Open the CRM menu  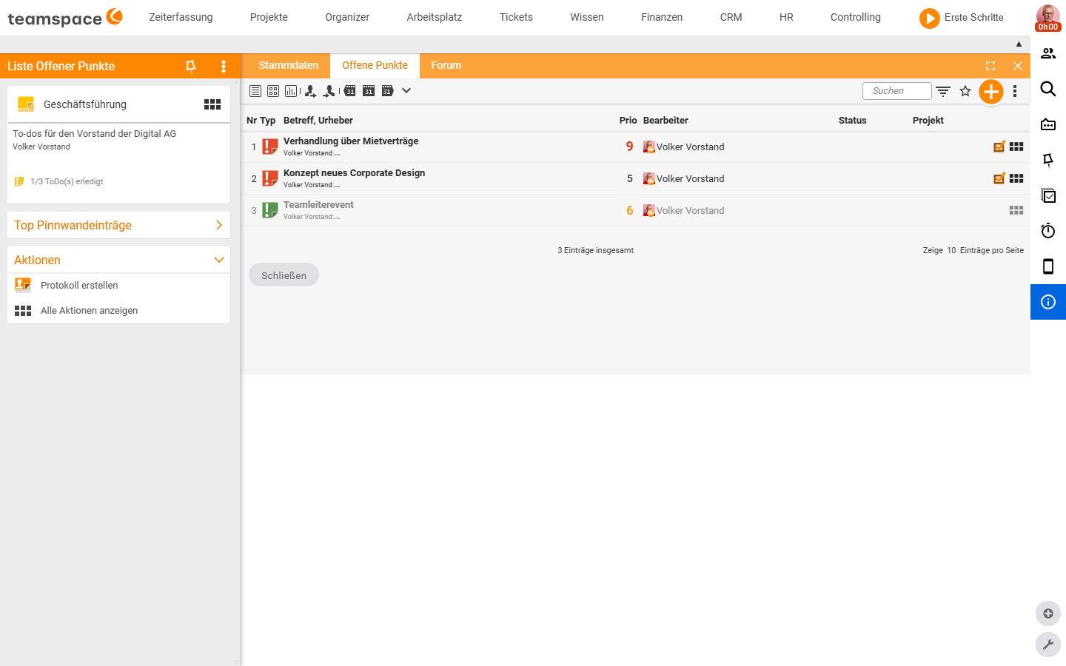coord(731,17)
